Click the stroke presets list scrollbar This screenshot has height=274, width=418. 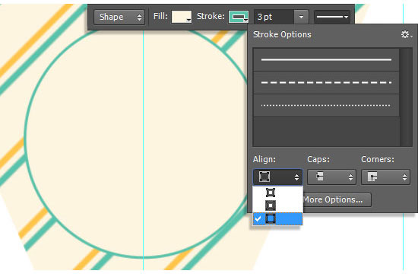406,97
